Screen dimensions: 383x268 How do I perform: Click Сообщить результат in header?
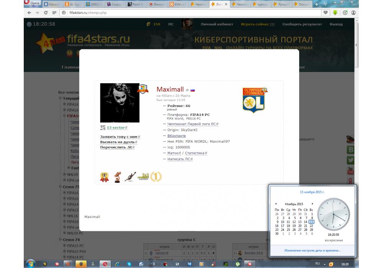tap(302, 24)
